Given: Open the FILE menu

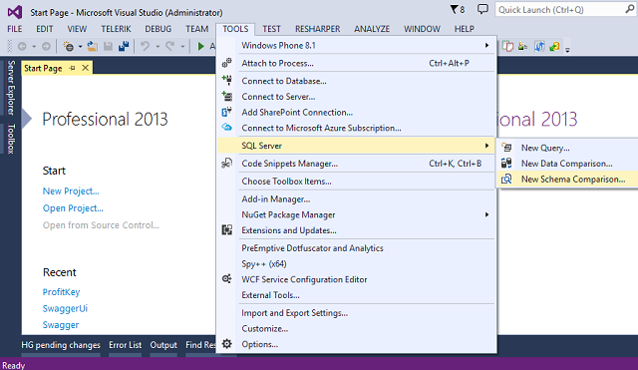Looking at the screenshot, I should pos(15,29).
